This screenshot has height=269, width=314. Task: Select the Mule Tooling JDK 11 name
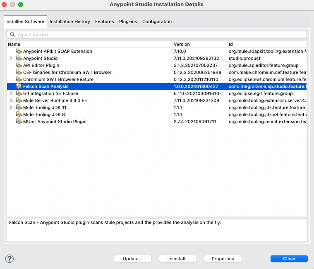[45, 107]
